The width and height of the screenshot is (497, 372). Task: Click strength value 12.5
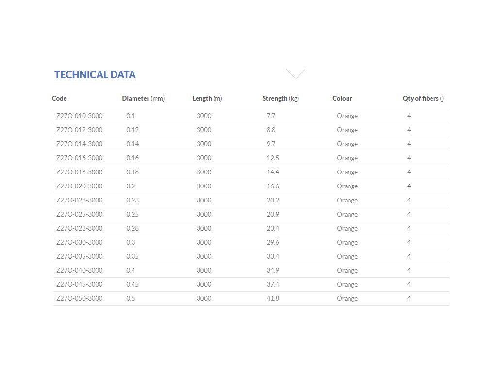click(273, 158)
